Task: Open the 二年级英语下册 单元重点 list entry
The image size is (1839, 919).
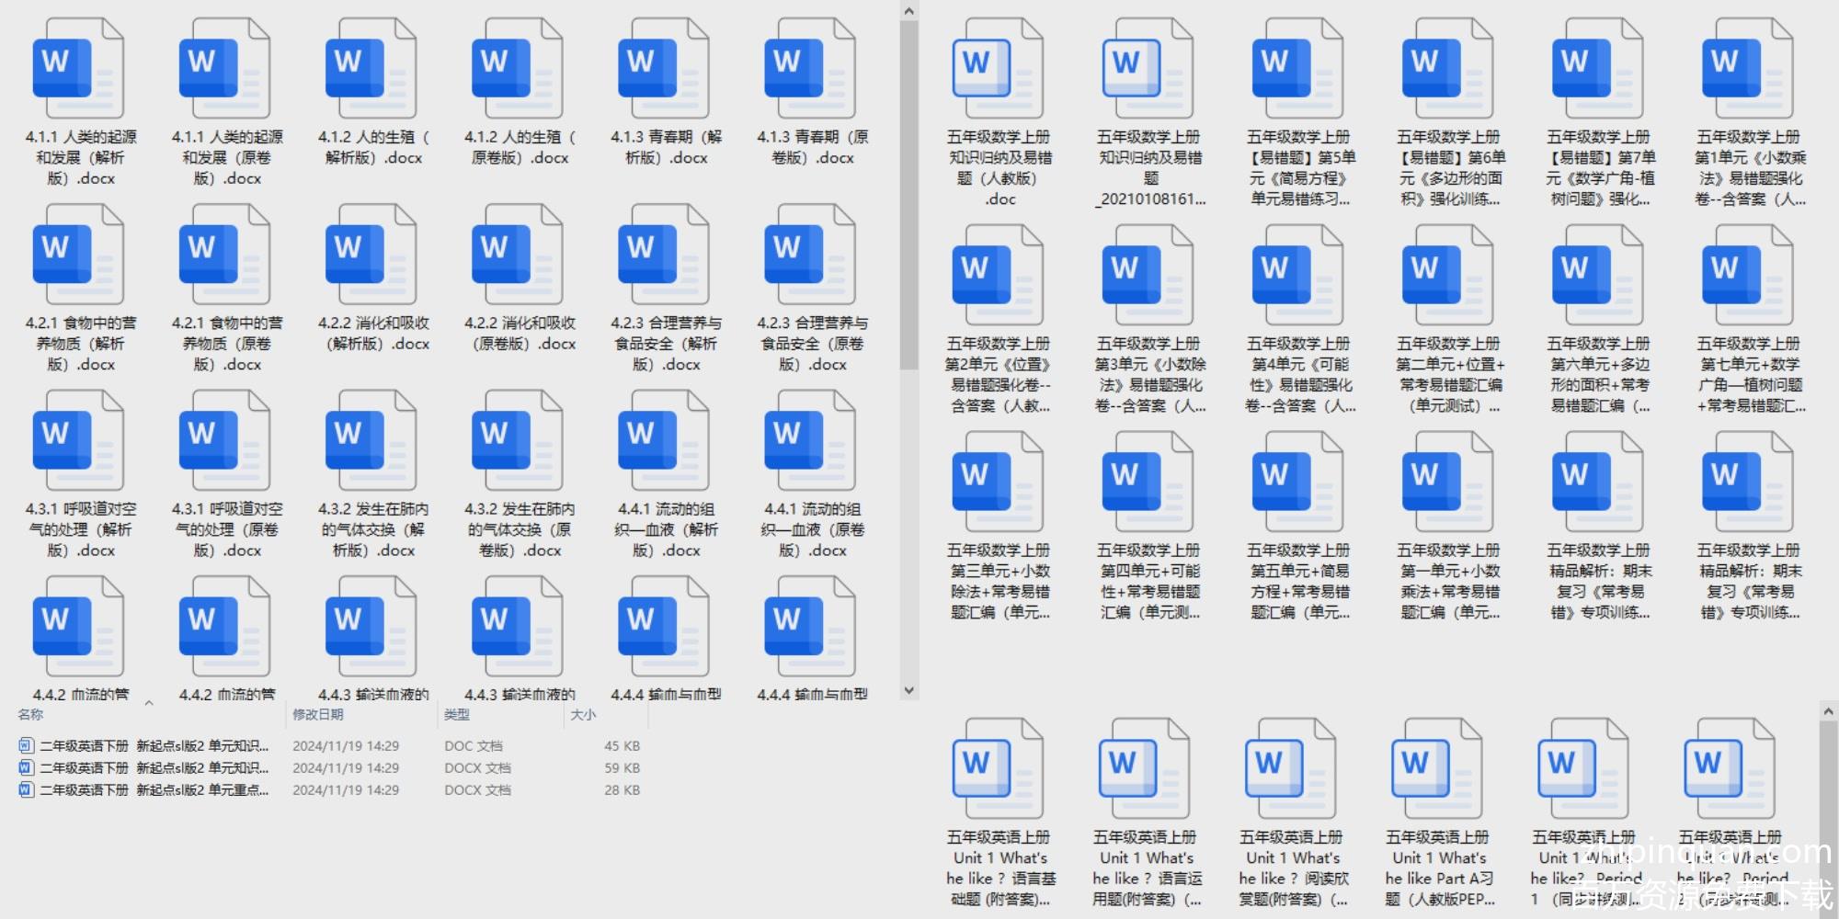Action: pyautogui.click(x=154, y=790)
